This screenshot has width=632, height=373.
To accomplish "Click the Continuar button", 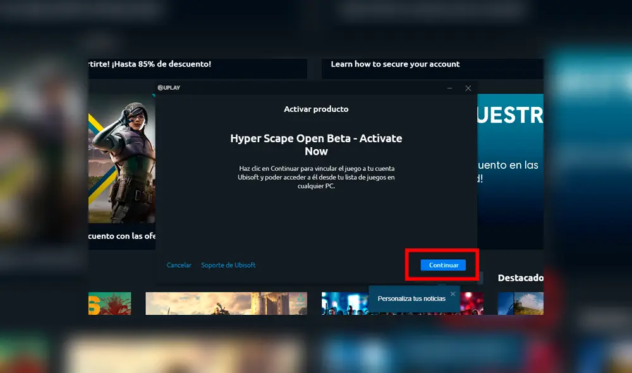I will (444, 265).
